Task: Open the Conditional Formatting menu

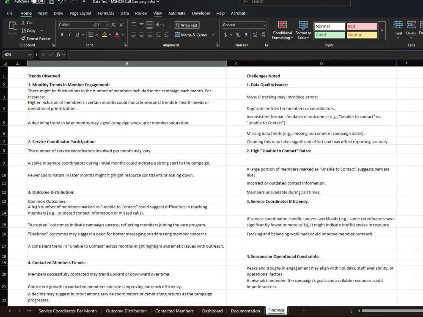Action: click(x=282, y=30)
